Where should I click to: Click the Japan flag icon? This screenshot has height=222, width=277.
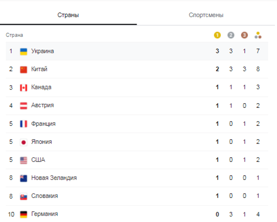pos(24,142)
